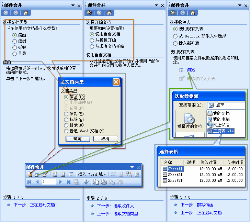Expand the left task pane title dropdown arrow
Viewport: 250px width, 222px height.
pos(73,5)
